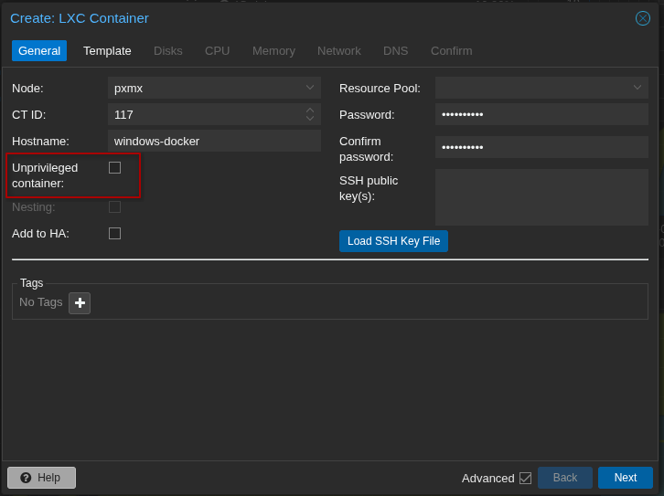This screenshot has width=664, height=496.
Task: Click into the Hostname field
Action: pyautogui.click(x=214, y=142)
